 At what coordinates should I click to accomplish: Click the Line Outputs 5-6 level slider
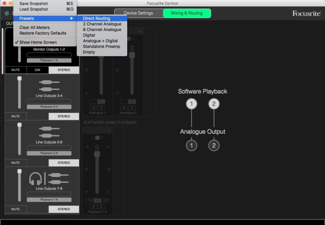(x=19, y=139)
